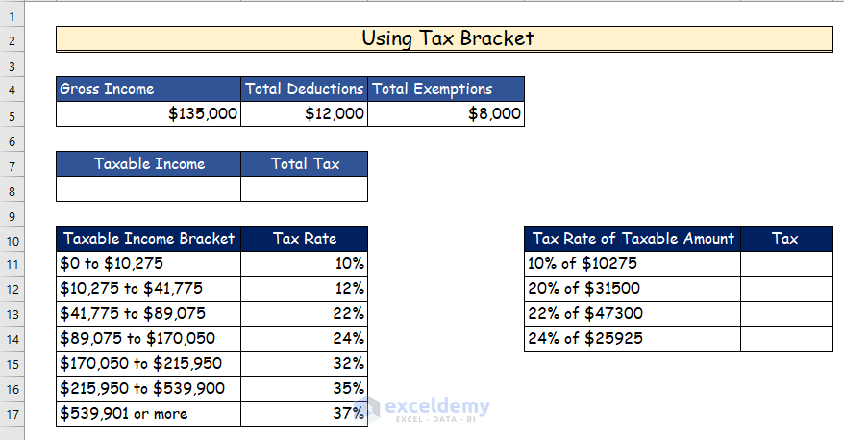Click the $10,275 to $41,775 bracket cell

click(x=148, y=289)
